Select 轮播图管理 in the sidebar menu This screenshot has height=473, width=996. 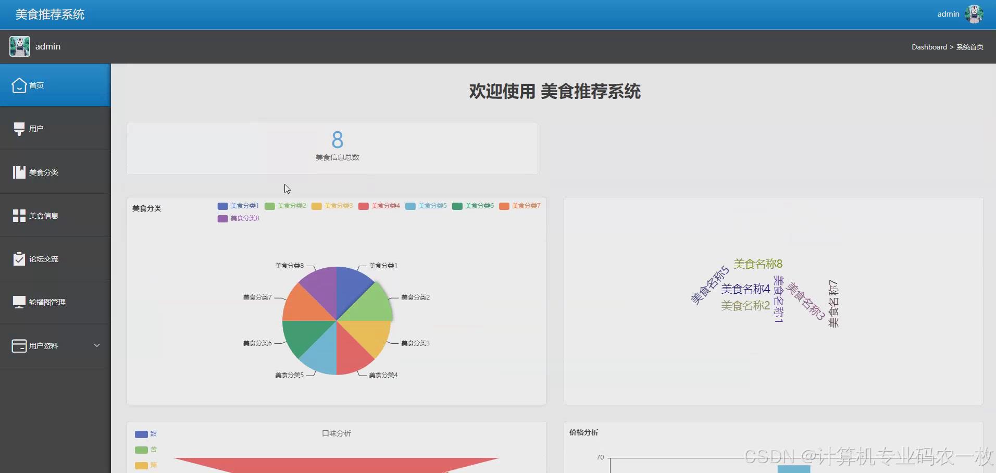coord(47,302)
